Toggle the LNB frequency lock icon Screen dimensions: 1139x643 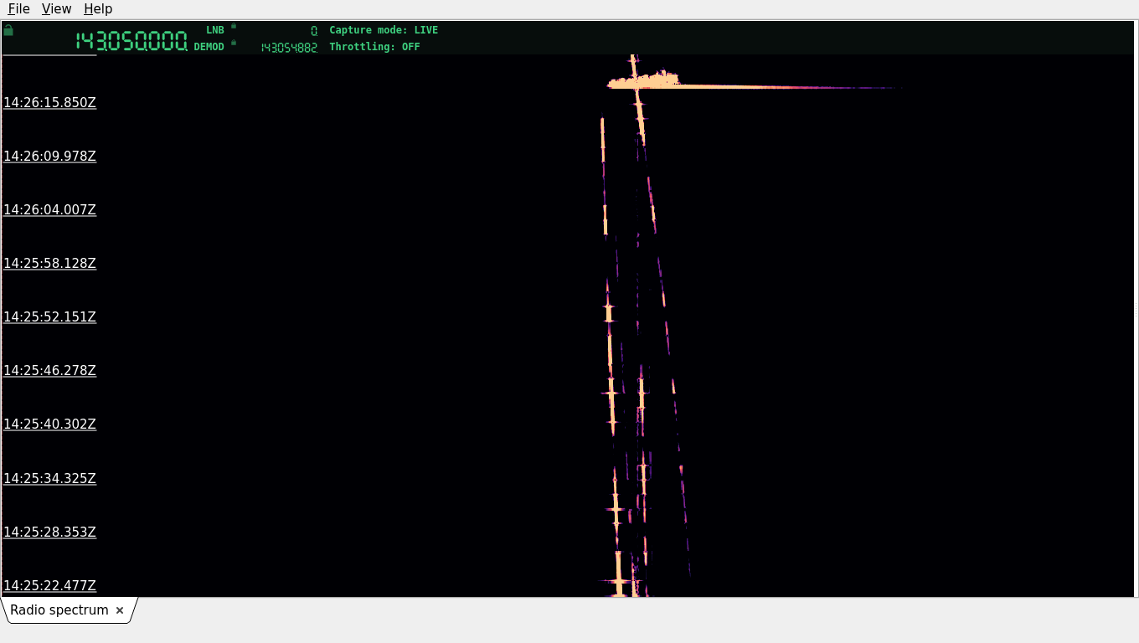tap(234, 26)
